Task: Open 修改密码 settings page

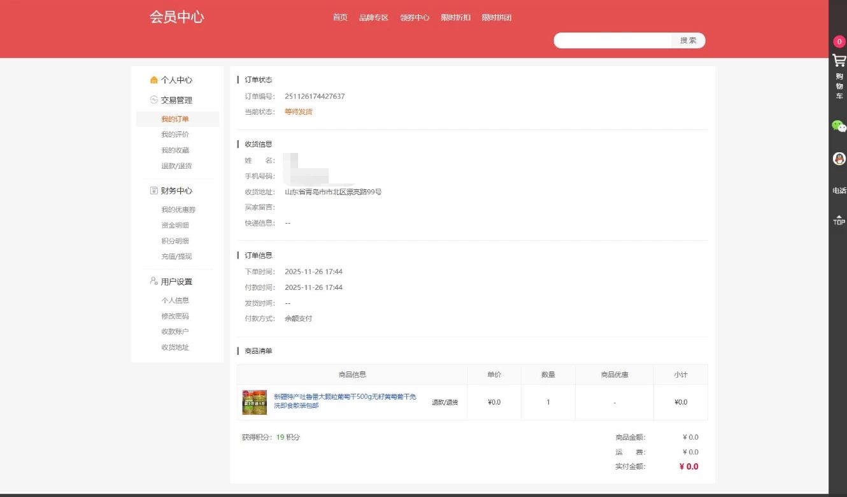Action: (x=176, y=315)
